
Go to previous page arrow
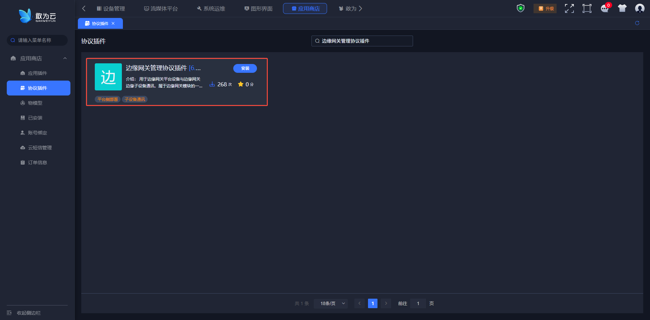[359, 303]
